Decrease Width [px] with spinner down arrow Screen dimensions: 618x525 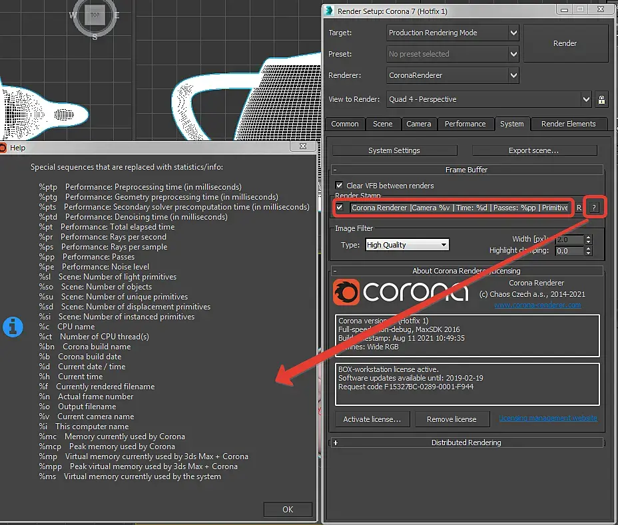tap(589, 242)
